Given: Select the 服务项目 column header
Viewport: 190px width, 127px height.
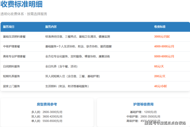Looking at the screenshot, I should pyautogui.click(x=9, y=27).
